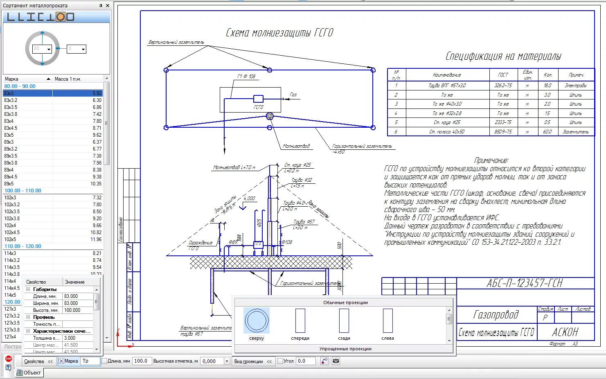Select the 102x3.5 row
Screen dimensions: 606x379
click(x=53, y=212)
